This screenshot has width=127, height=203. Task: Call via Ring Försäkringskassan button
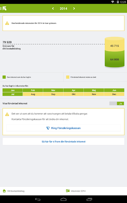point(63,128)
